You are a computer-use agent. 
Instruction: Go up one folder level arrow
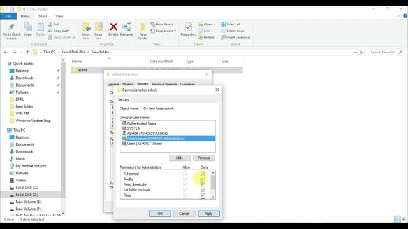pos(27,52)
